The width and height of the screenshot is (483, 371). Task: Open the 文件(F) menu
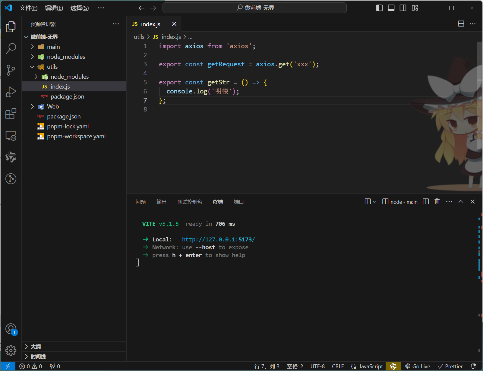tap(28, 8)
